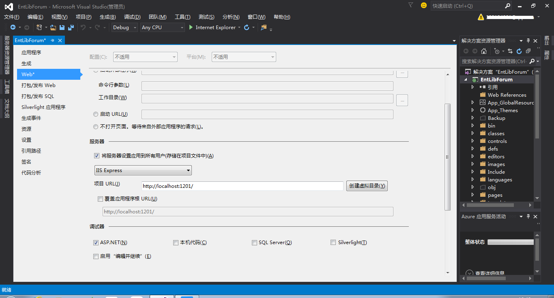Open the account warning triangle icon
The image size is (554, 298).
click(481, 17)
